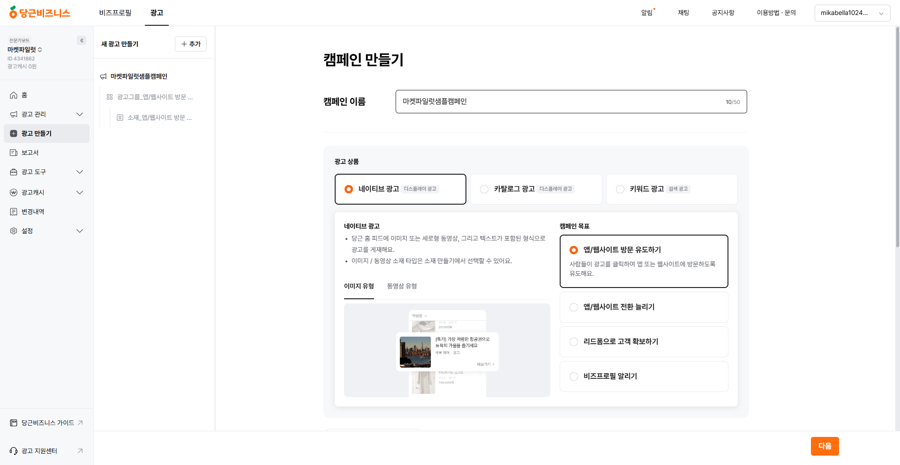900x465 pixels.
Task: Switch to 이미지 유형 tab
Action: [x=359, y=286]
